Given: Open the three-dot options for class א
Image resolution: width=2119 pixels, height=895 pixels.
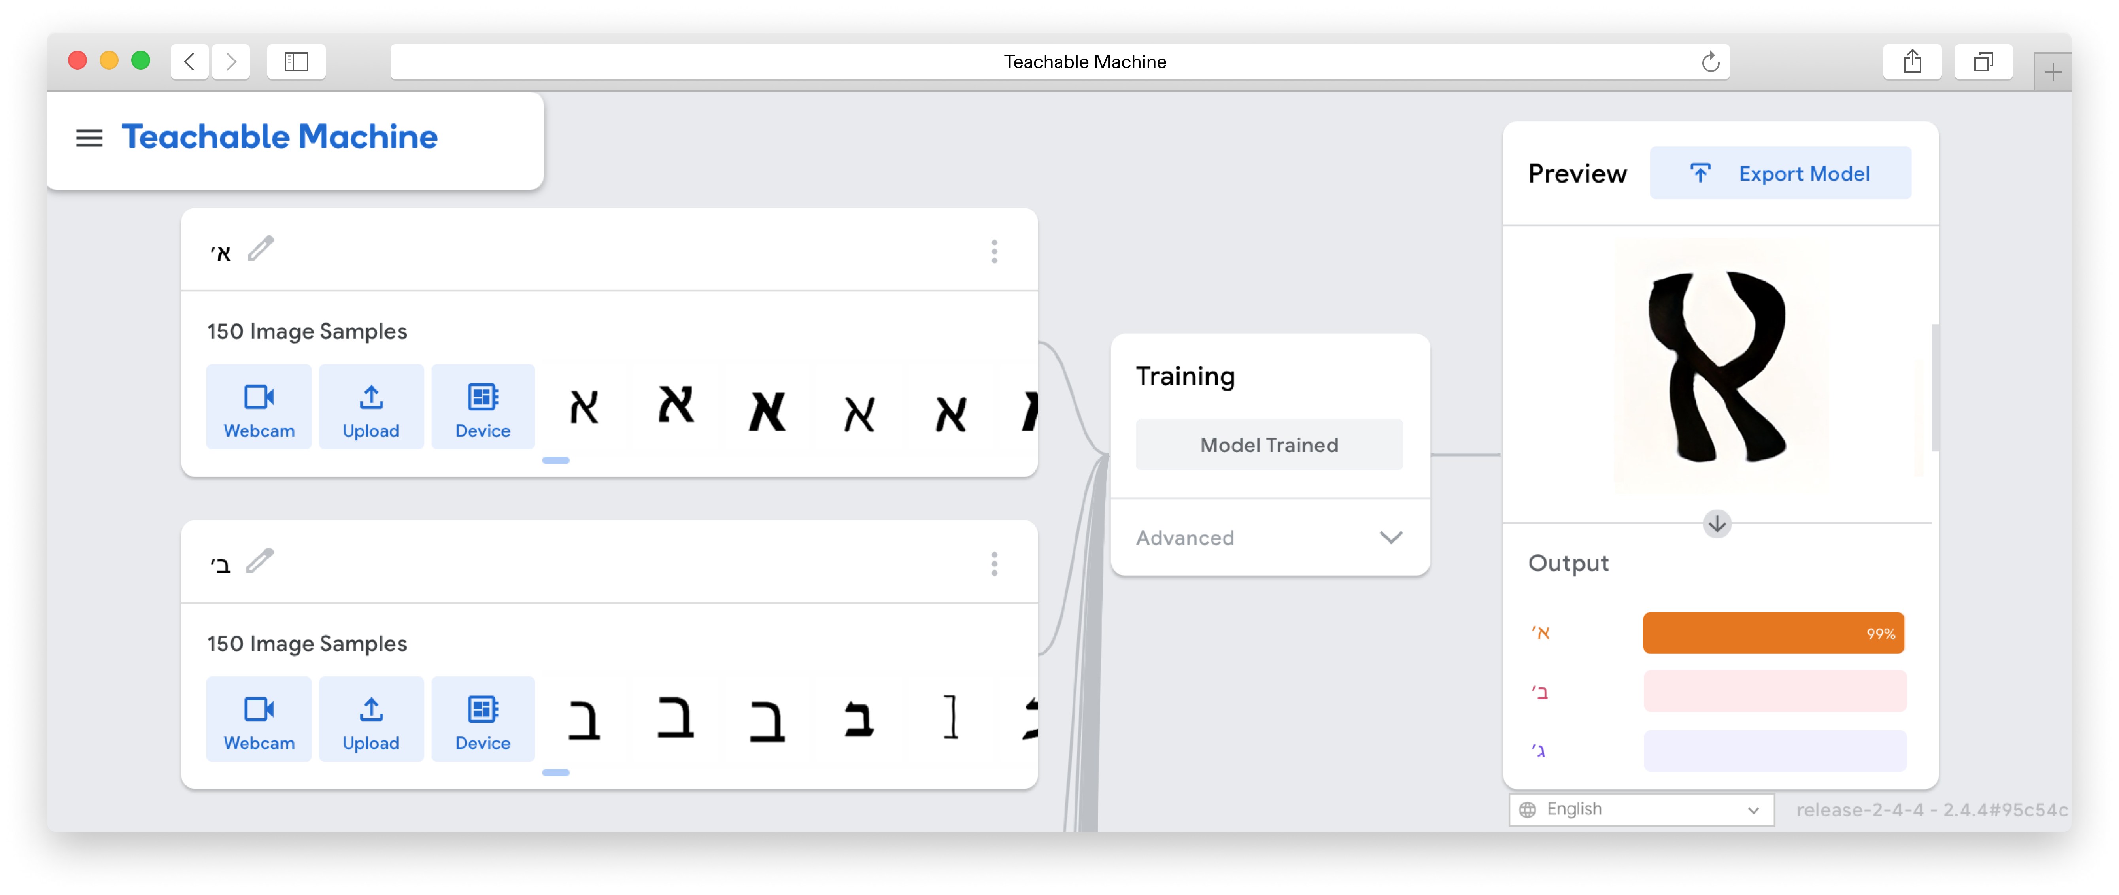Looking at the screenshot, I should (994, 252).
